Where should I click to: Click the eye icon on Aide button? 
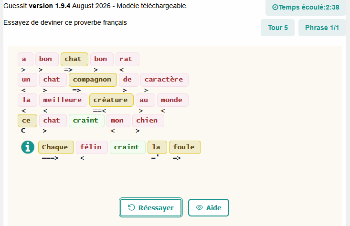point(199,207)
